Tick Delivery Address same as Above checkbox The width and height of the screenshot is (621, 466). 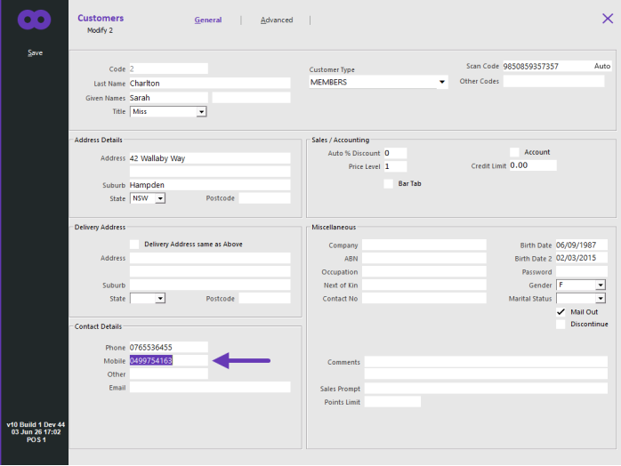tap(134, 245)
